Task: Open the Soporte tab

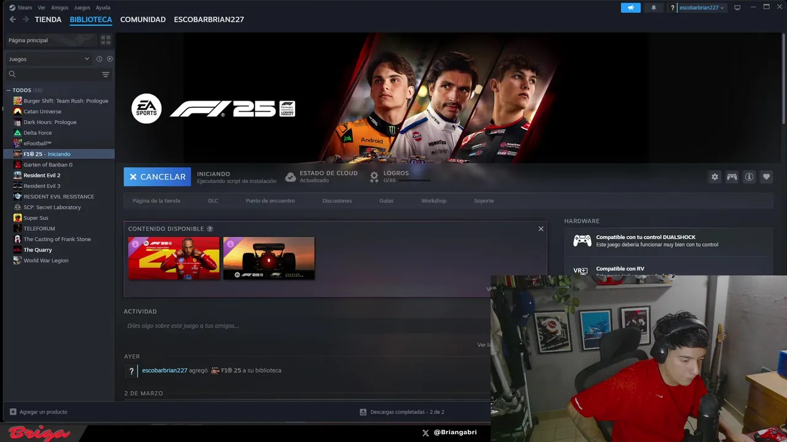Action: [483, 201]
